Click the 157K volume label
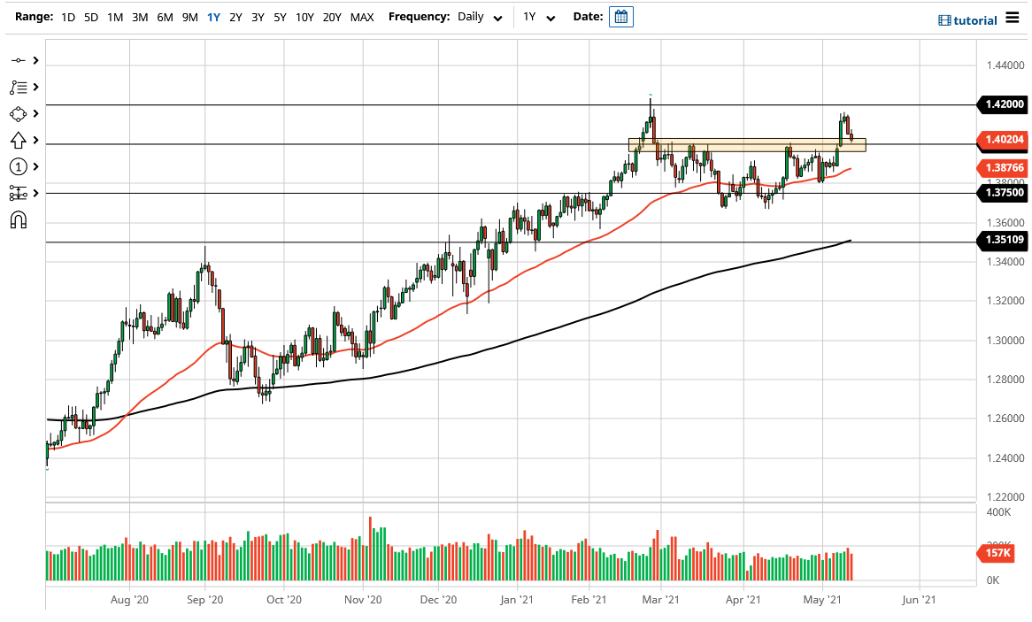 tap(996, 553)
